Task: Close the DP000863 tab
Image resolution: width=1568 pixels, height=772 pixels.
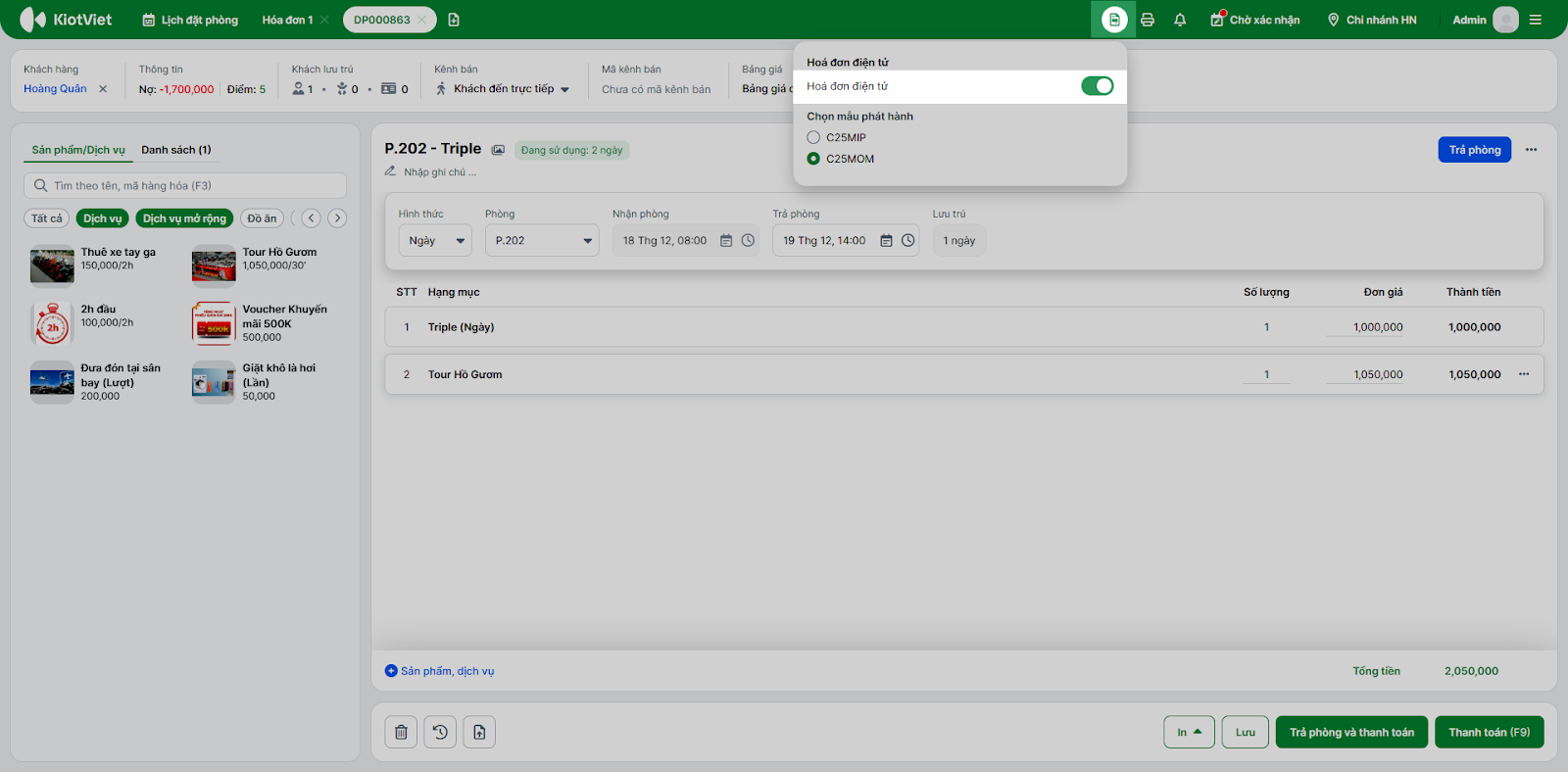Action: tap(421, 20)
